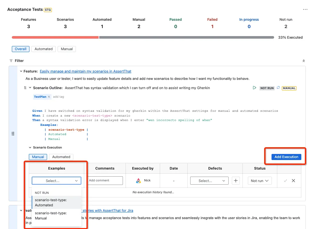Remove the TestPlan tag
Image resolution: width=317 pixels, height=229 pixels.
pyautogui.click(x=49, y=97)
